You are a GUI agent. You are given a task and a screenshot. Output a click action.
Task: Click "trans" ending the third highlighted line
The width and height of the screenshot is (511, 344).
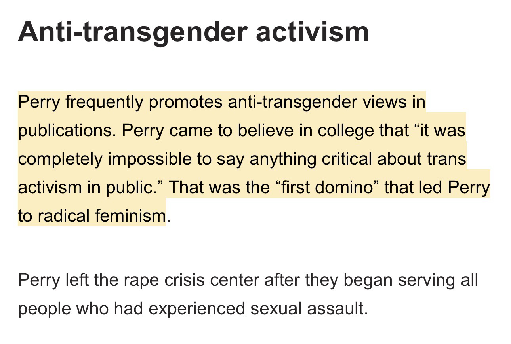point(446,159)
